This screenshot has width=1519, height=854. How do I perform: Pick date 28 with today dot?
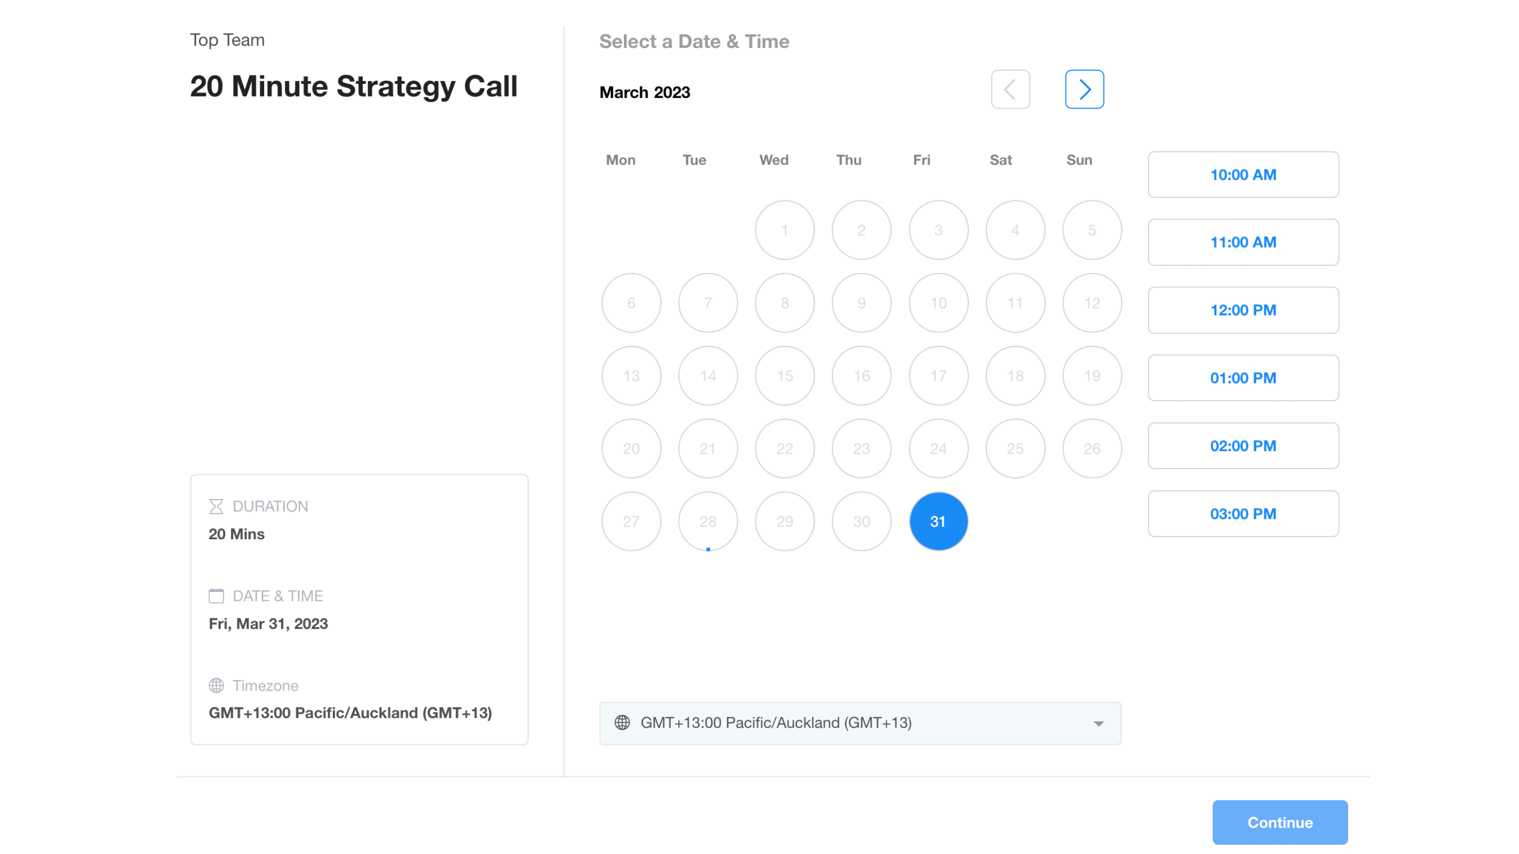click(x=708, y=521)
